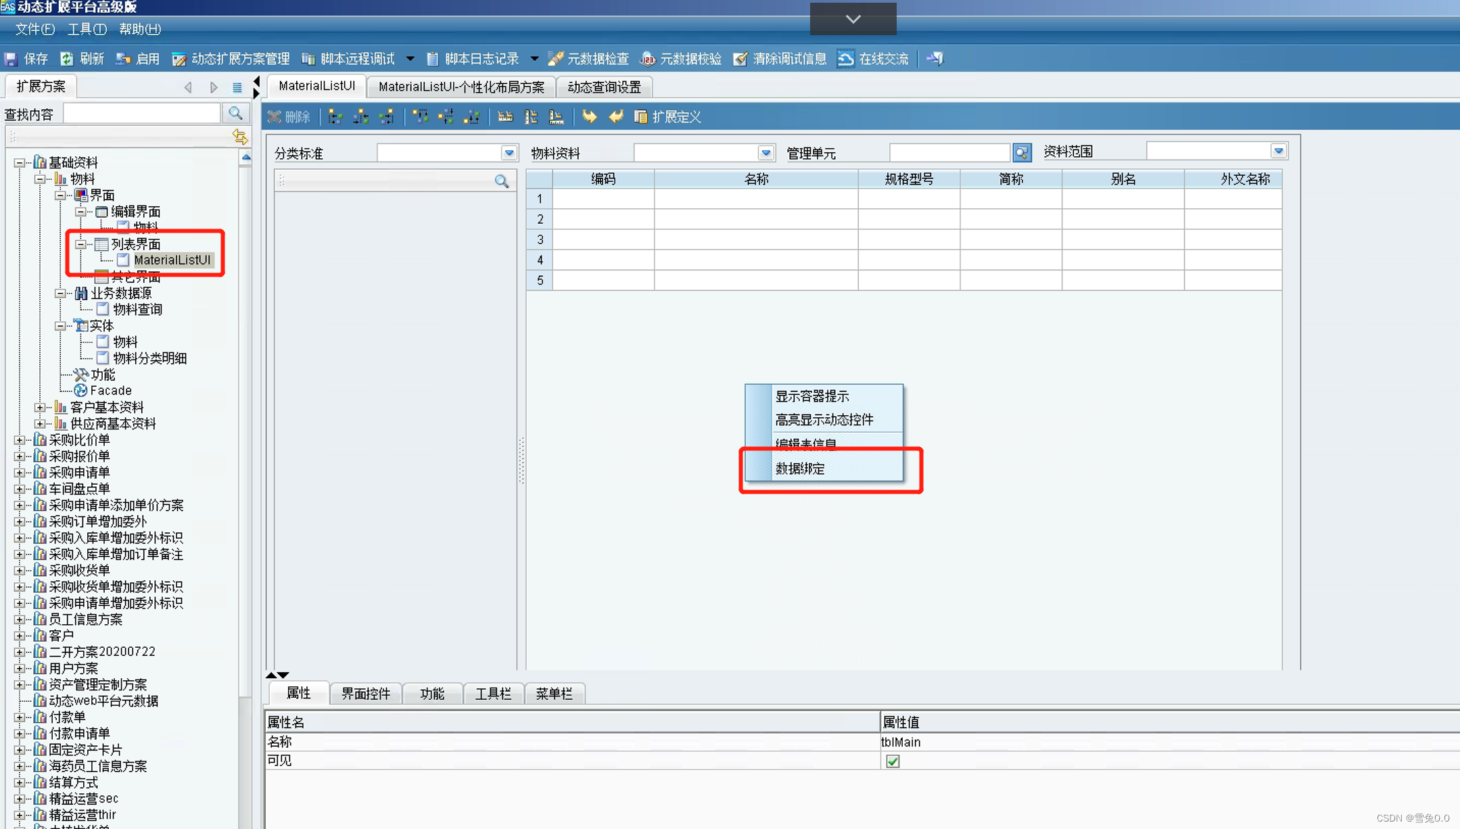Open the 分类标准 dropdown
1460x829 pixels.
pyautogui.click(x=509, y=153)
